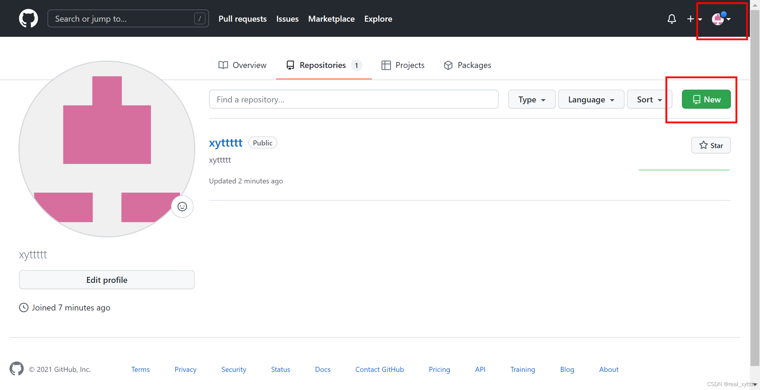The image size is (760, 390).
Task: Select the Repositories tab
Action: click(x=324, y=65)
